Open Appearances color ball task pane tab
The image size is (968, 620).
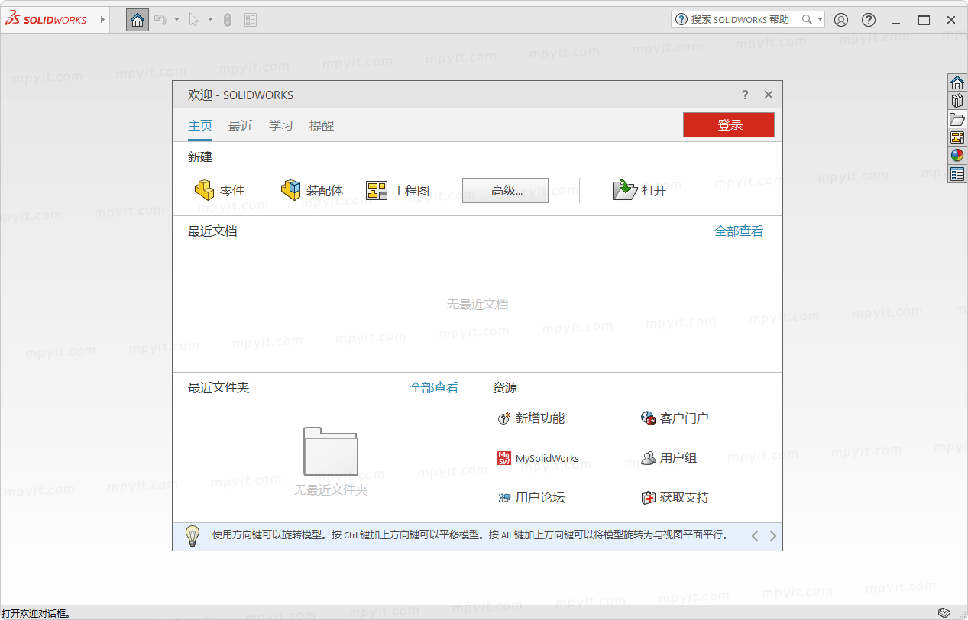(957, 156)
